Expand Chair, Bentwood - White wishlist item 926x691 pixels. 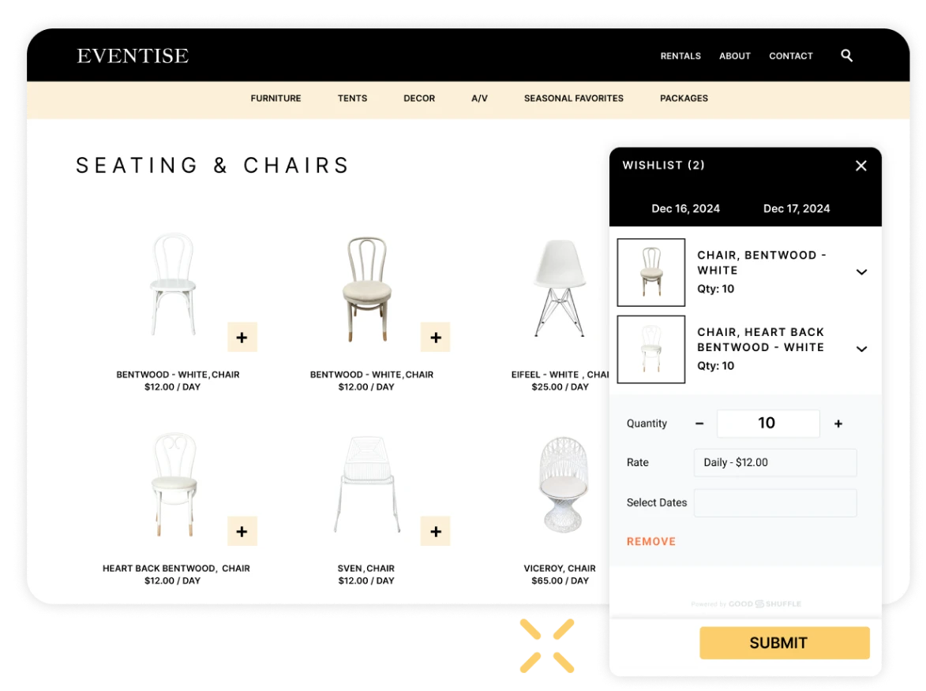[x=861, y=272]
